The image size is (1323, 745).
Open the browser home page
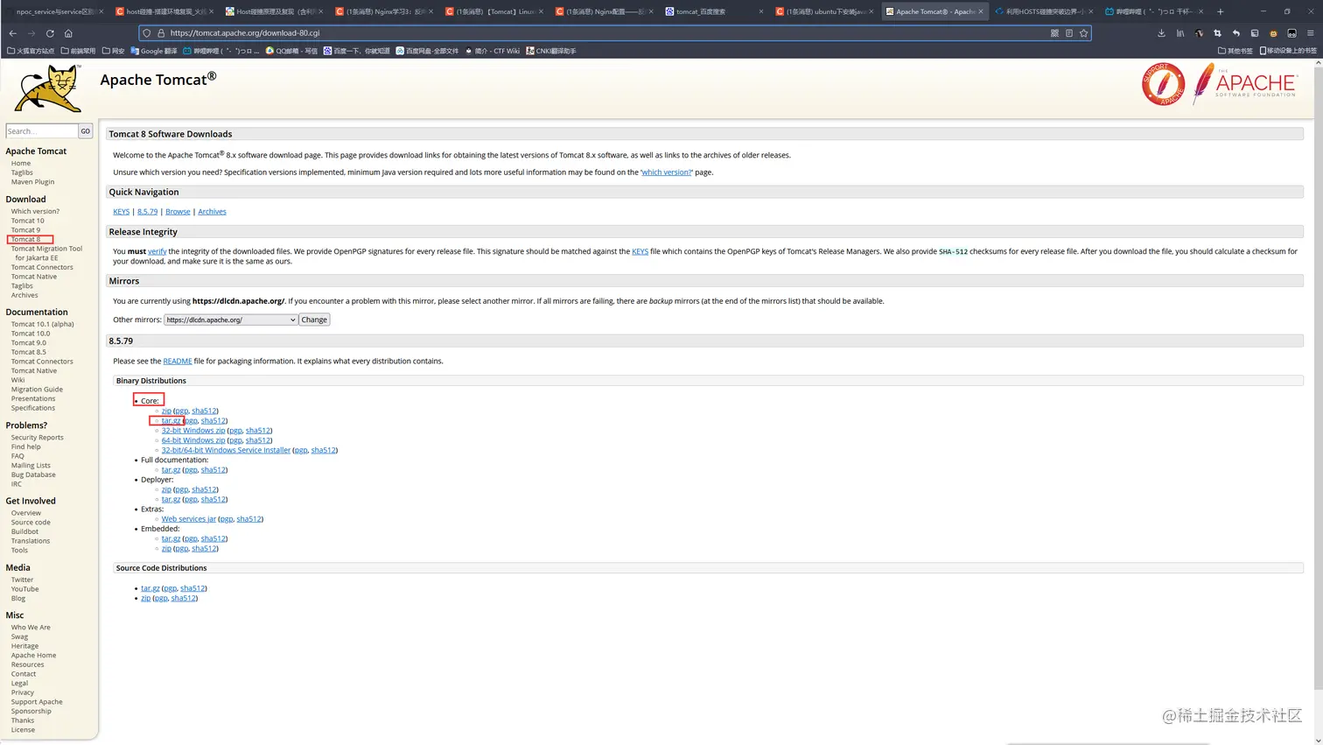pos(68,33)
